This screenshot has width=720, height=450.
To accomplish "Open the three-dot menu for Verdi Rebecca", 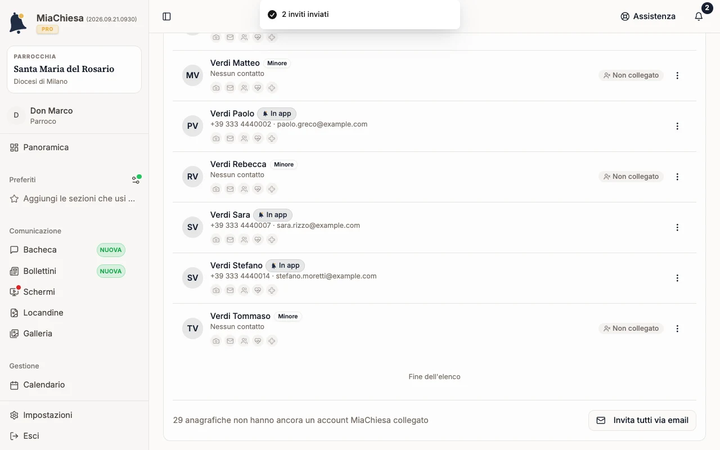I will 677,177.
